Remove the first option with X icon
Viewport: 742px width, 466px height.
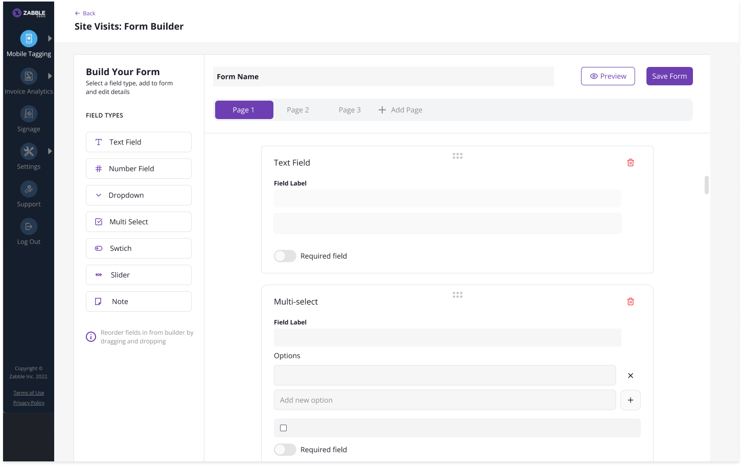click(x=630, y=376)
